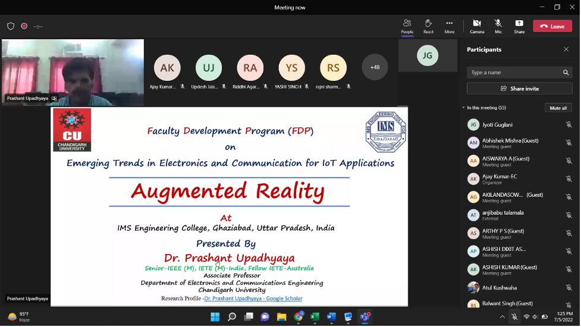The width and height of the screenshot is (581, 327).
Task: Show the +48 more participants
Action: click(x=375, y=67)
